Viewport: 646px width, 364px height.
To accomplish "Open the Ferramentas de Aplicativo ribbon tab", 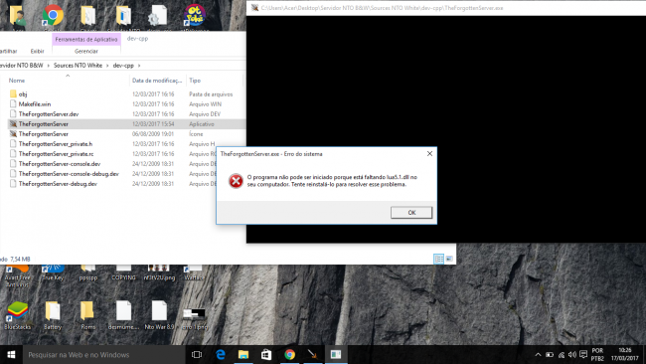I will [x=86, y=39].
